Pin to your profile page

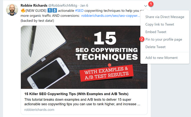coord(164,39)
